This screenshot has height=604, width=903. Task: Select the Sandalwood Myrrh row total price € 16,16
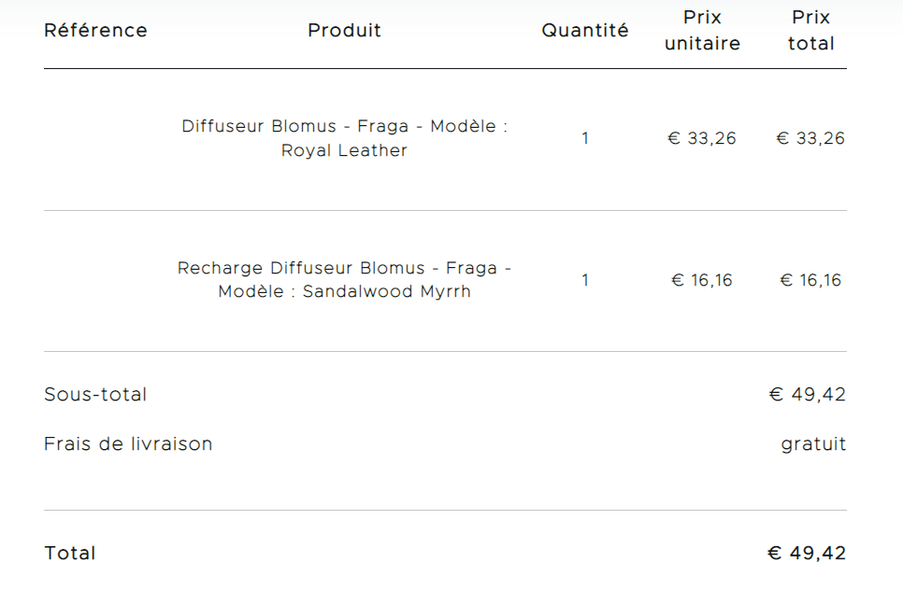click(810, 280)
